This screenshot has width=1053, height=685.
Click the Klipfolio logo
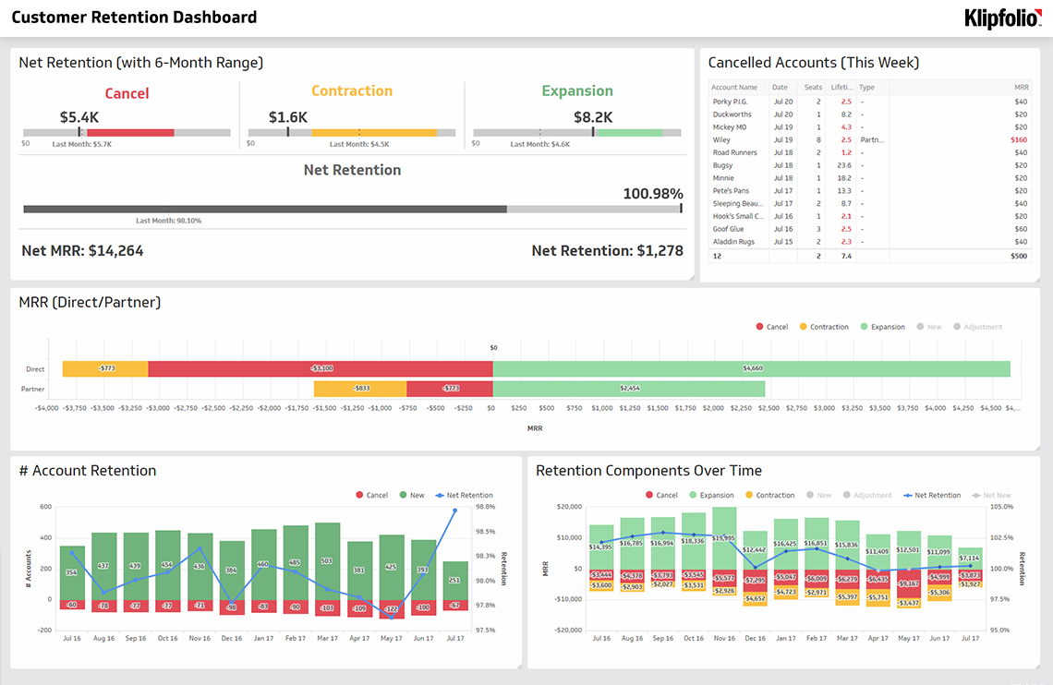(1002, 18)
